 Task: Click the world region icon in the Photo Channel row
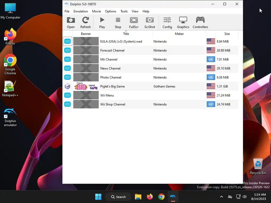[x=211, y=77]
